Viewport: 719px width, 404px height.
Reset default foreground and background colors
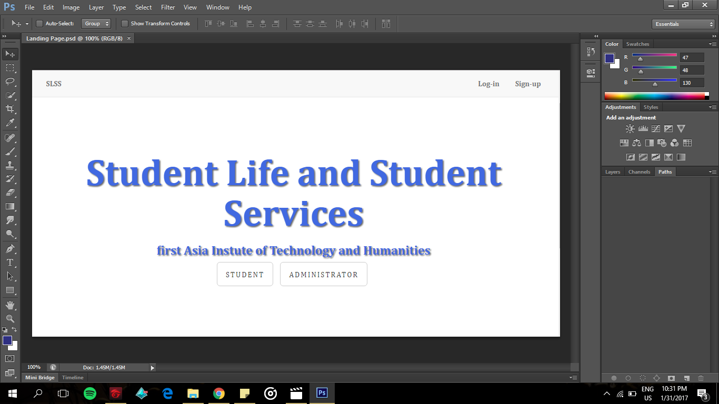tap(5, 330)
